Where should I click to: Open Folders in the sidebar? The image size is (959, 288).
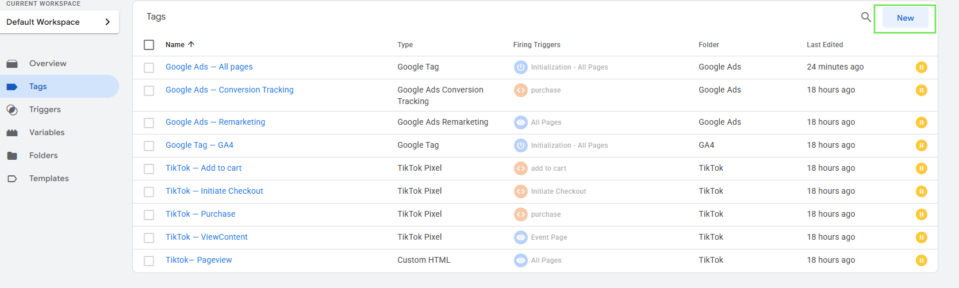coord(44,155)
